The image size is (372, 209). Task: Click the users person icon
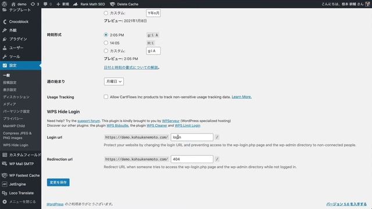[x=5, y=48]
